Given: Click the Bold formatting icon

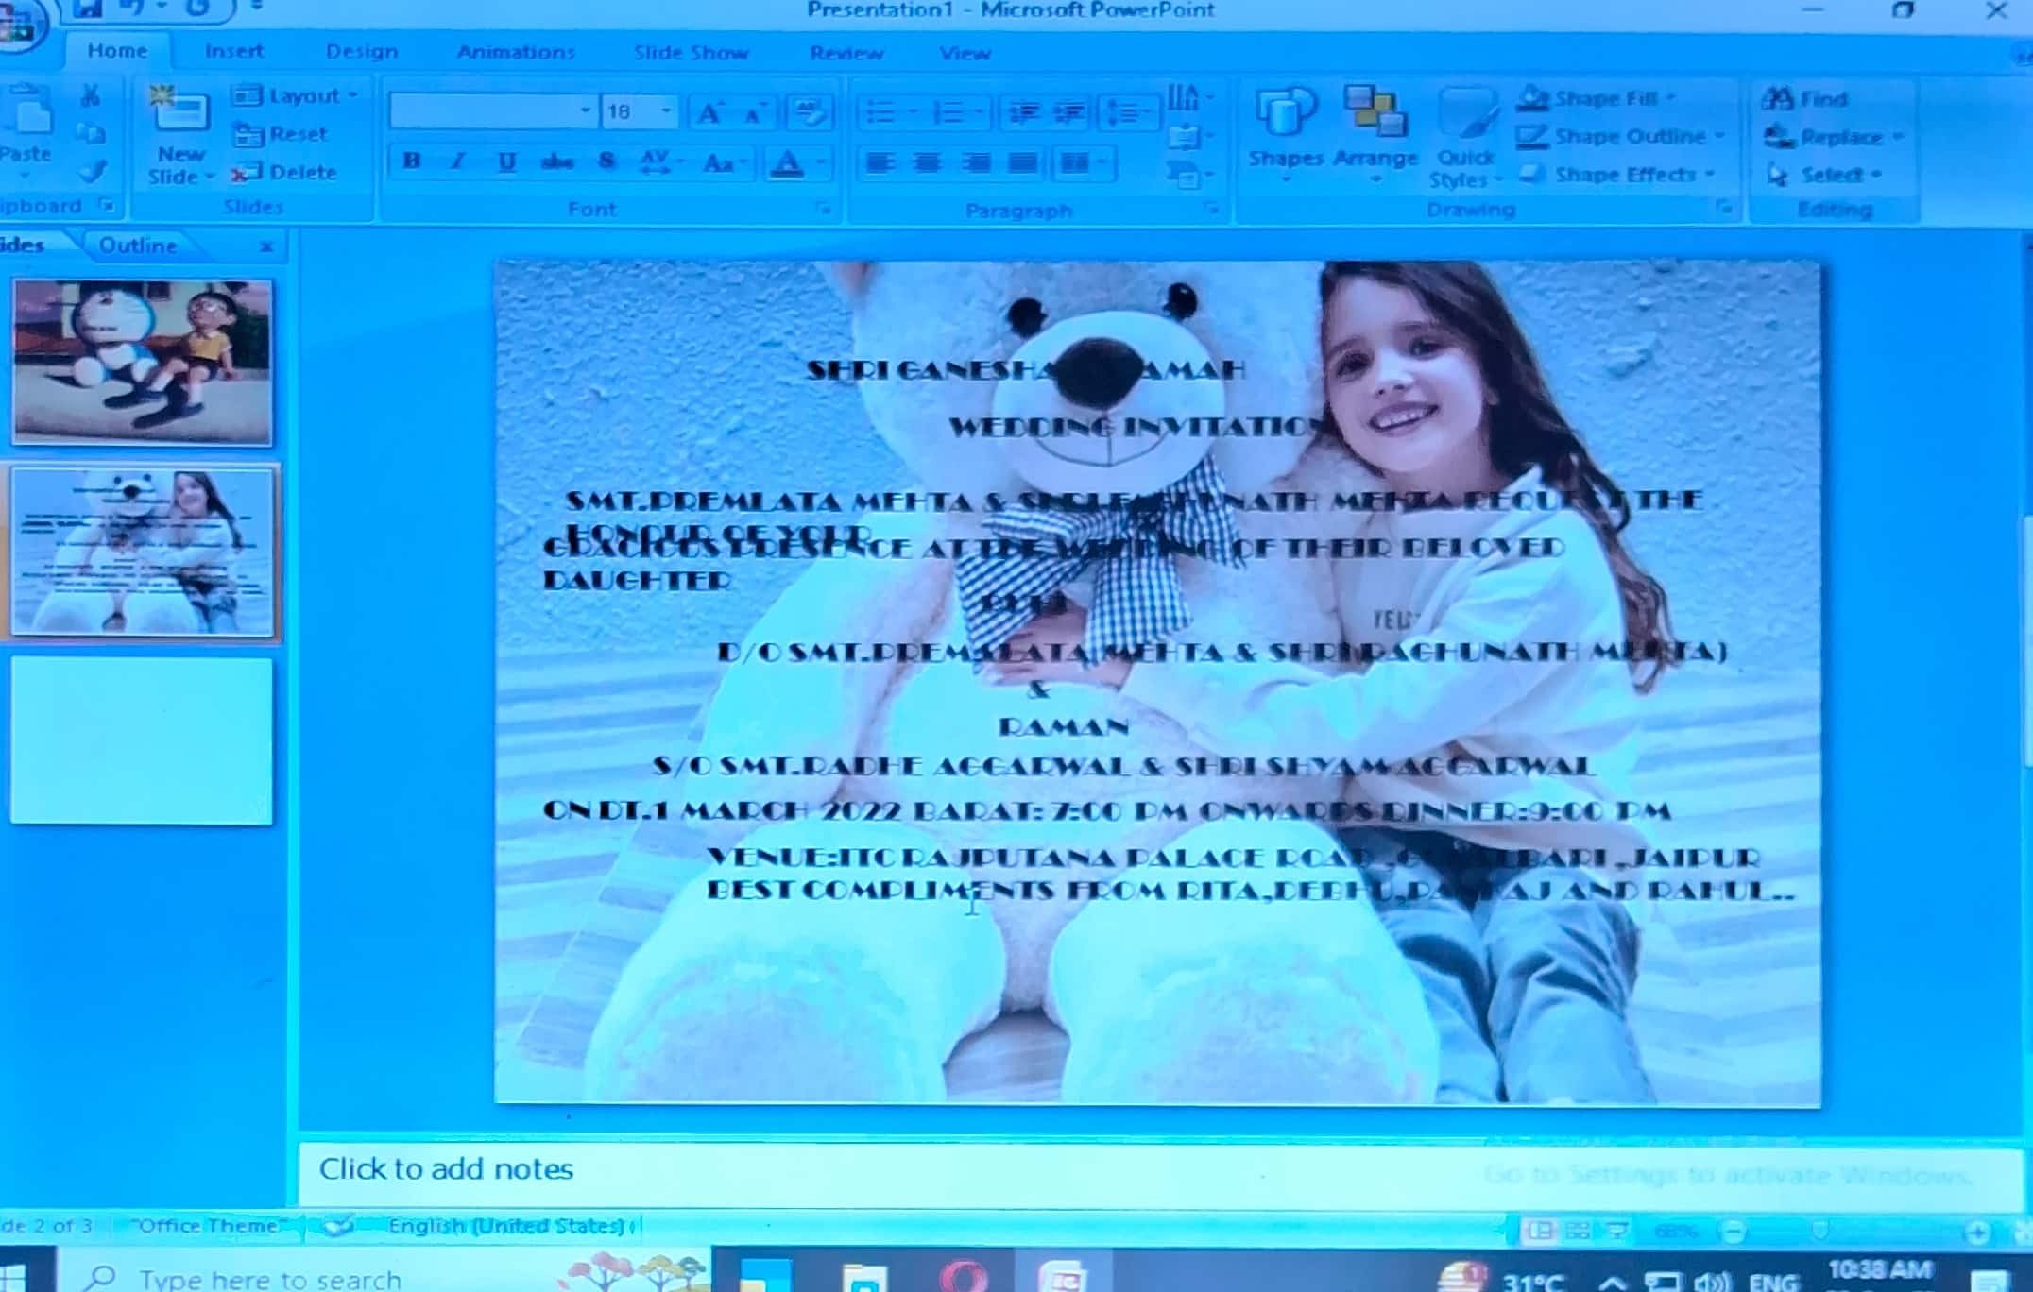Looking at the screenshot, I should tap(412, 161).
